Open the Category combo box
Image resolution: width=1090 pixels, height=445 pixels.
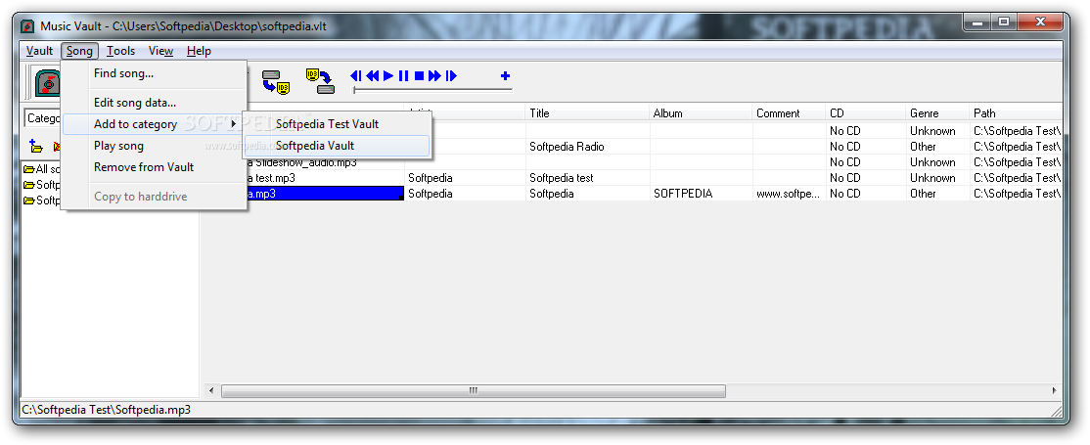pyautogui.click(x=43, y=118)
